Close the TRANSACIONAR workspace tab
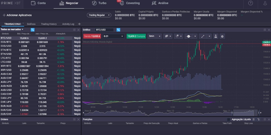This screenshot has height=135, width=271. coord(23,23)
